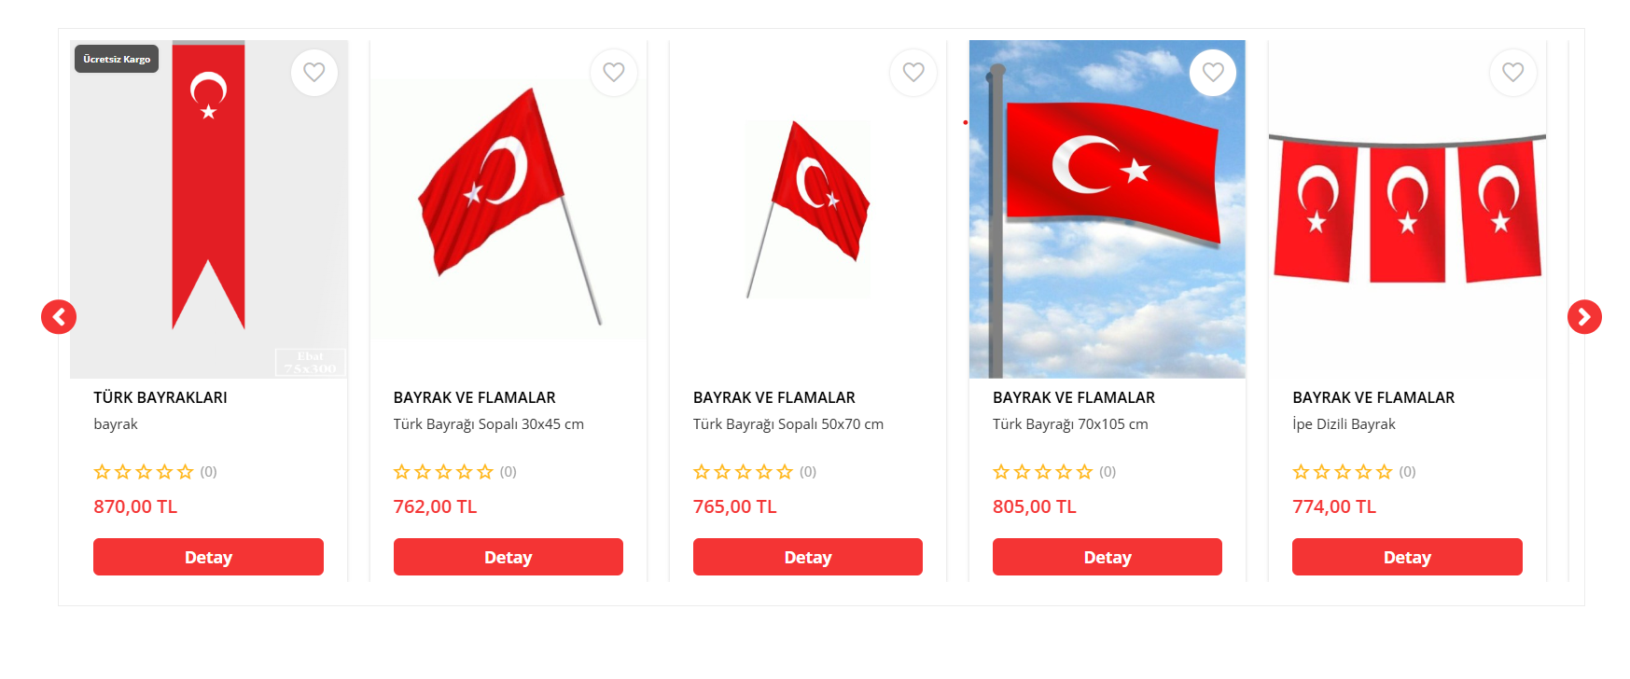The width and height of the screenshot is (1630, 679).
Task: Click the next arrow on product carousel
Action: pos(1584,317)
